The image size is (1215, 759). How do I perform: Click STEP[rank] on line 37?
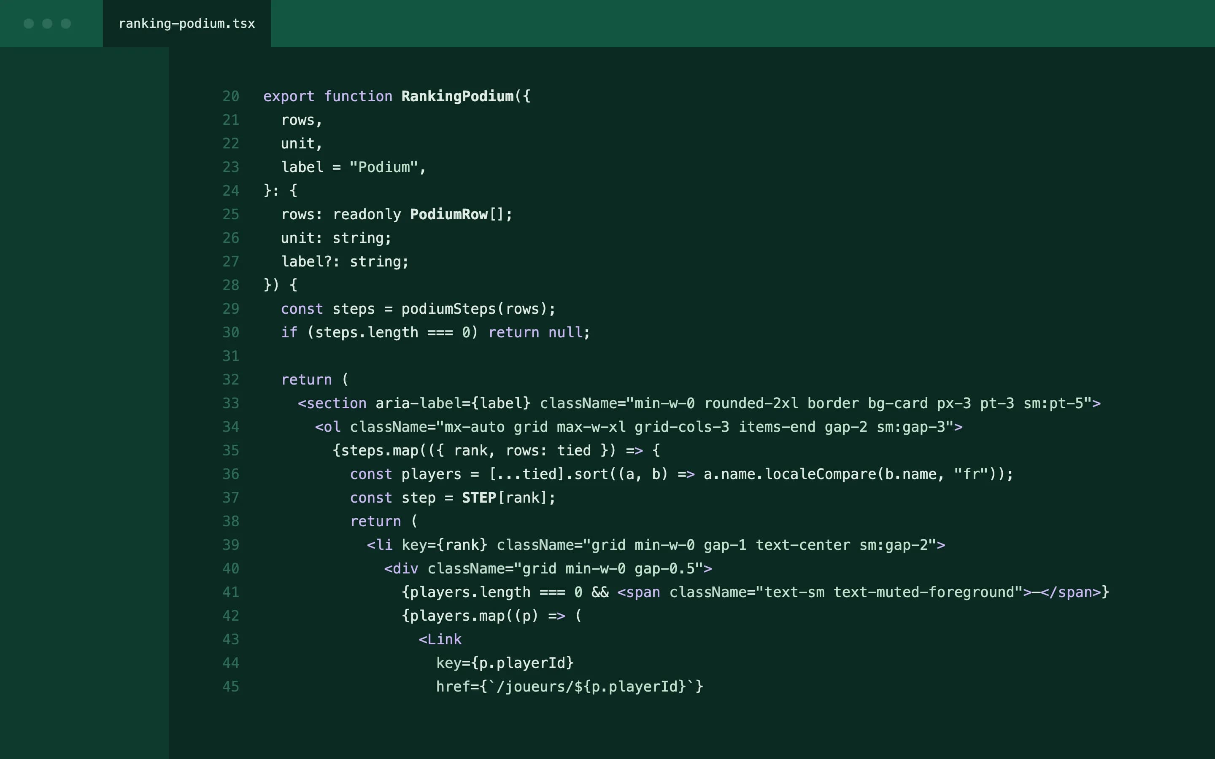tap(505, 498)
